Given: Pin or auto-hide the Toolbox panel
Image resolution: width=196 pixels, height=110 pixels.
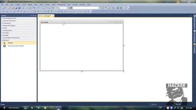Looking at the screenshot, I should [33, 16].
